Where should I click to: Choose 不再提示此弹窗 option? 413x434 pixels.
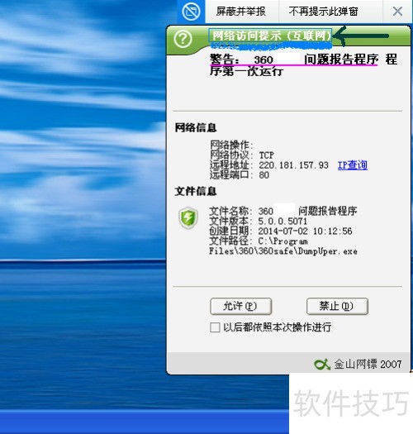coord(323,12)
